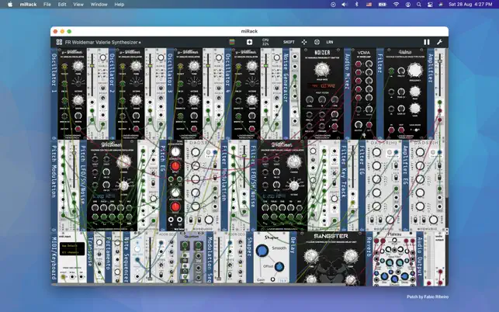Screen dimensions: 499x312
Task: Click the Wi-Fi icon in menu bar
Action: [x=397, y=5]
